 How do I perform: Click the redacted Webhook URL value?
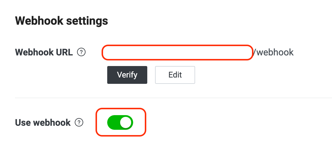(177, 52)
